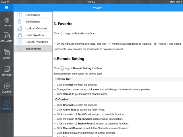Screen dimensions: 183x137
Task: Tap the Izleme sidebar label
Action: click(x=7, y=25)
